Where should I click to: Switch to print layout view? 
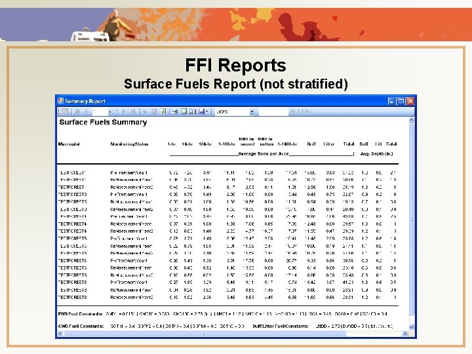[184, 111]
